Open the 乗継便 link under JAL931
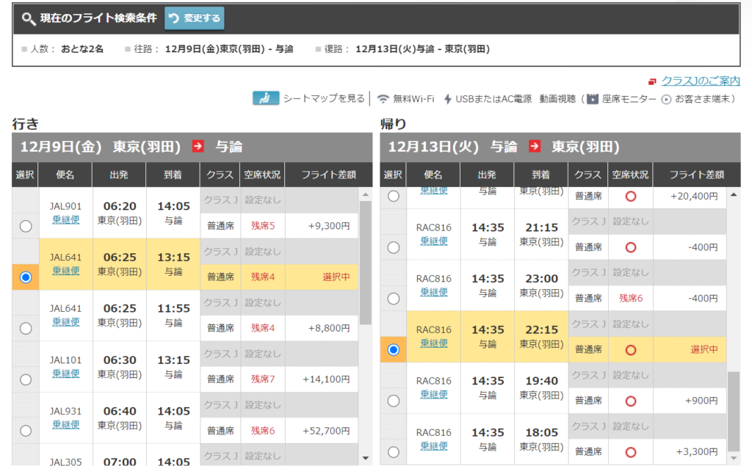 point(65,425)
